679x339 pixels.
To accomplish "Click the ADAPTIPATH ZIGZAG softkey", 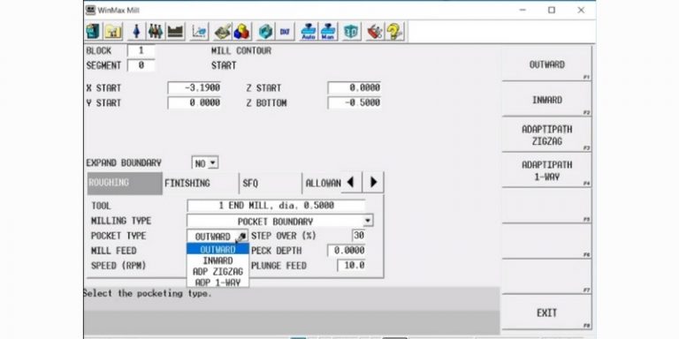I will [546, 135].
